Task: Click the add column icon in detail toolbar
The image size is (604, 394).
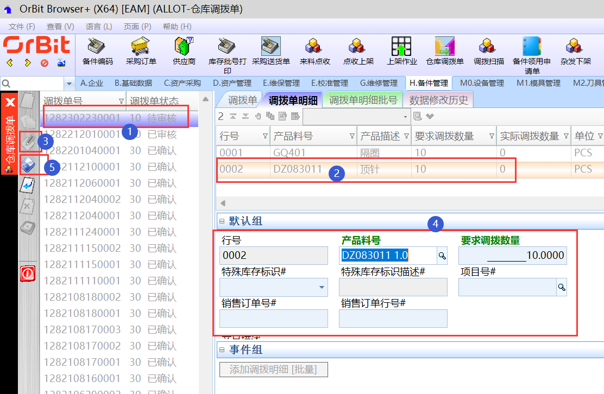Action: [295, 116]
